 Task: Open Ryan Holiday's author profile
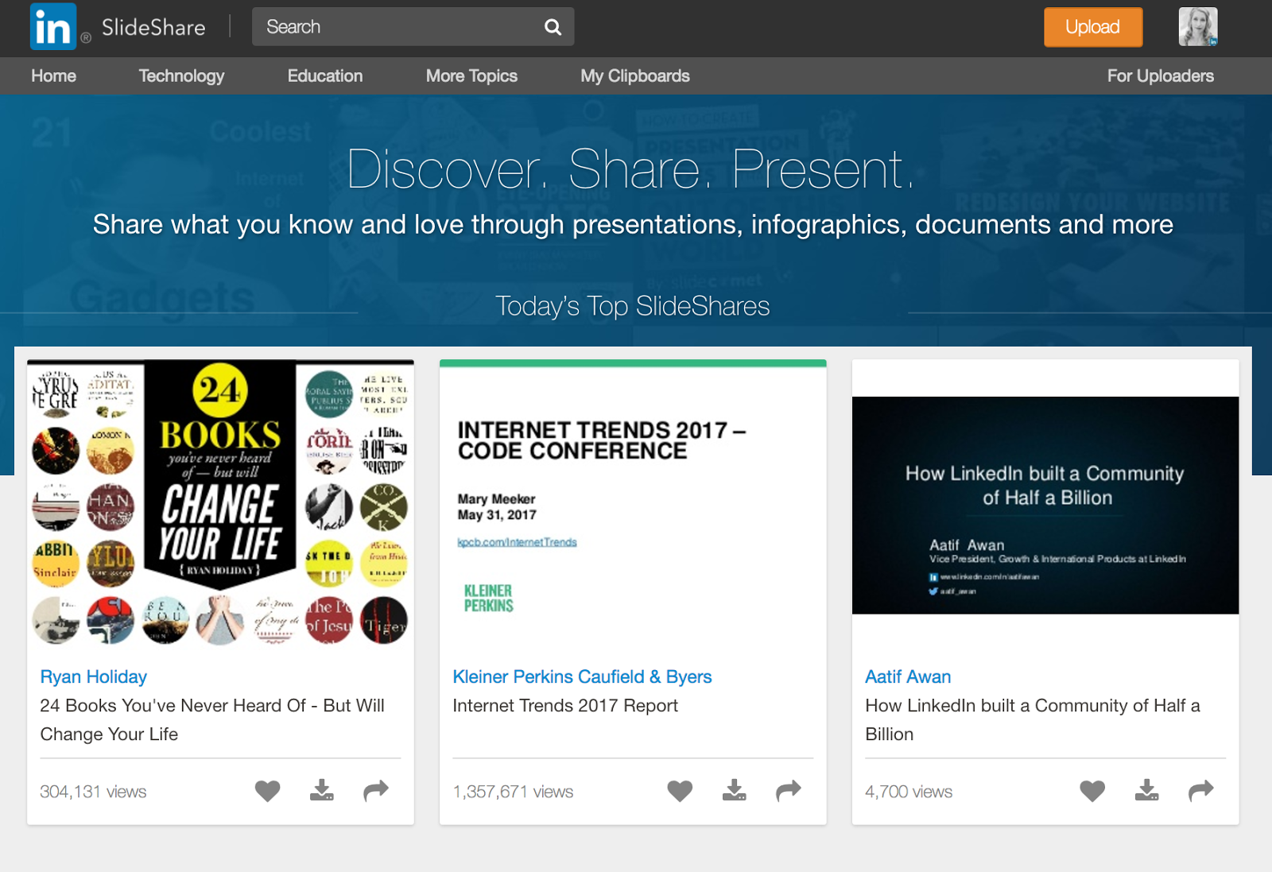point(94,676)
